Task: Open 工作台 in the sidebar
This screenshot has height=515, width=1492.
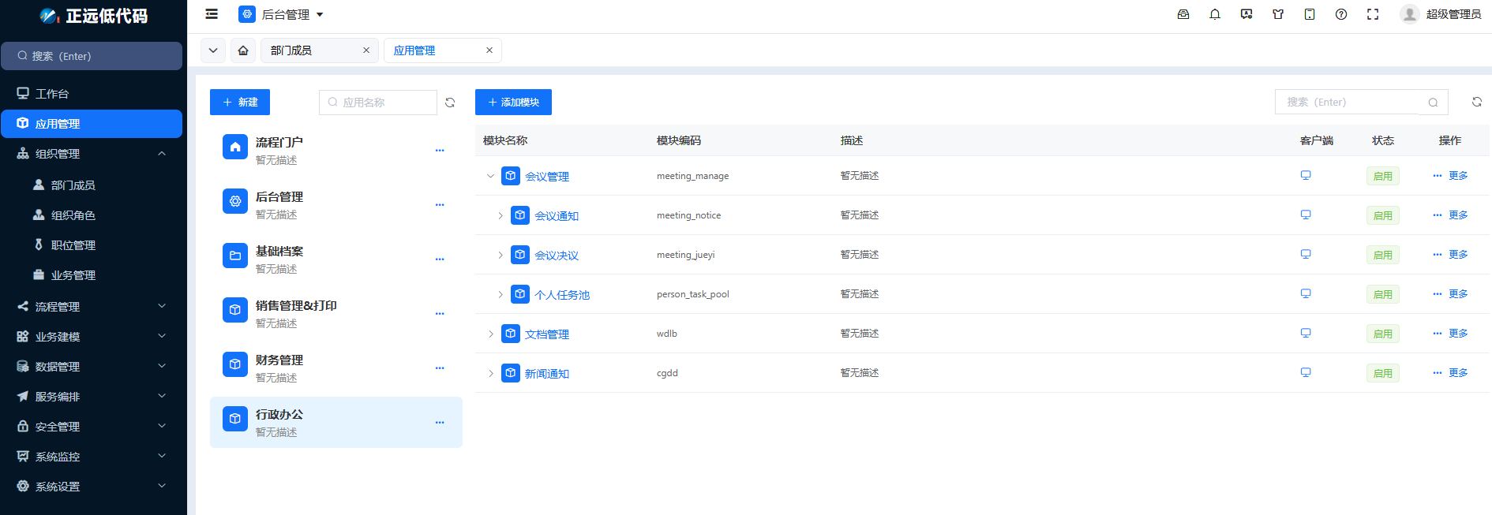Action: click(x=52, y=93)
